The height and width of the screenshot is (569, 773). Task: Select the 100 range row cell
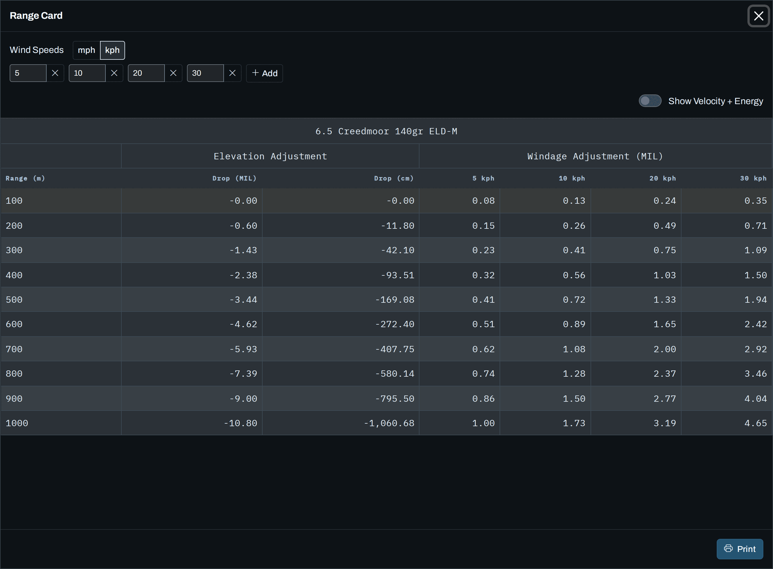(61, 201)
